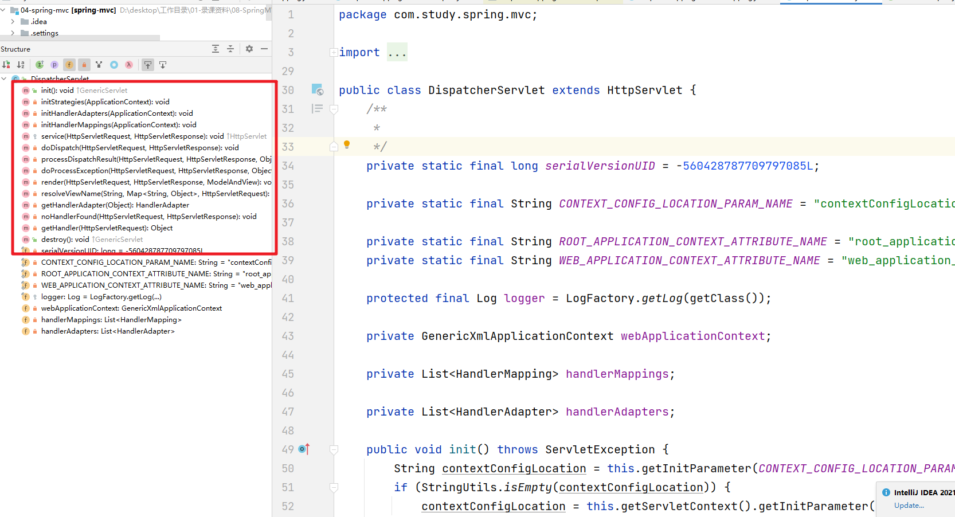The image size is (955, 517).
Task: Collapse the init() method fold at line 49
Action: (x=334, y=449)
